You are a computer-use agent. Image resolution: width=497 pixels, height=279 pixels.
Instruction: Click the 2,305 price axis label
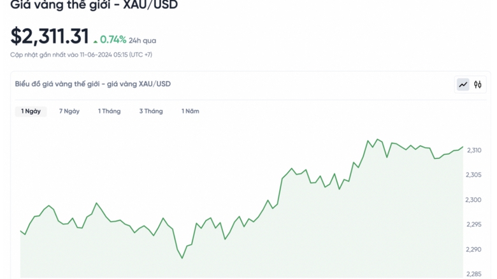tap(474, 175)
